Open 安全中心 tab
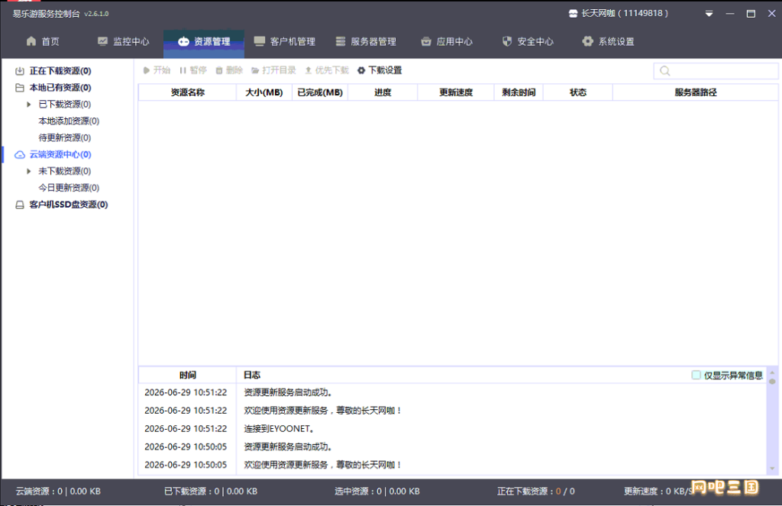 pyautogui.click(x=528, y=41)
